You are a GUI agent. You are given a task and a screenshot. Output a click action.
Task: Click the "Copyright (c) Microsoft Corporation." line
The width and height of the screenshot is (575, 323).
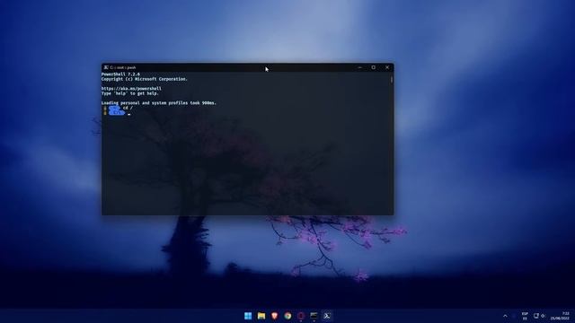pyautogui.click(x=145, y=79)
